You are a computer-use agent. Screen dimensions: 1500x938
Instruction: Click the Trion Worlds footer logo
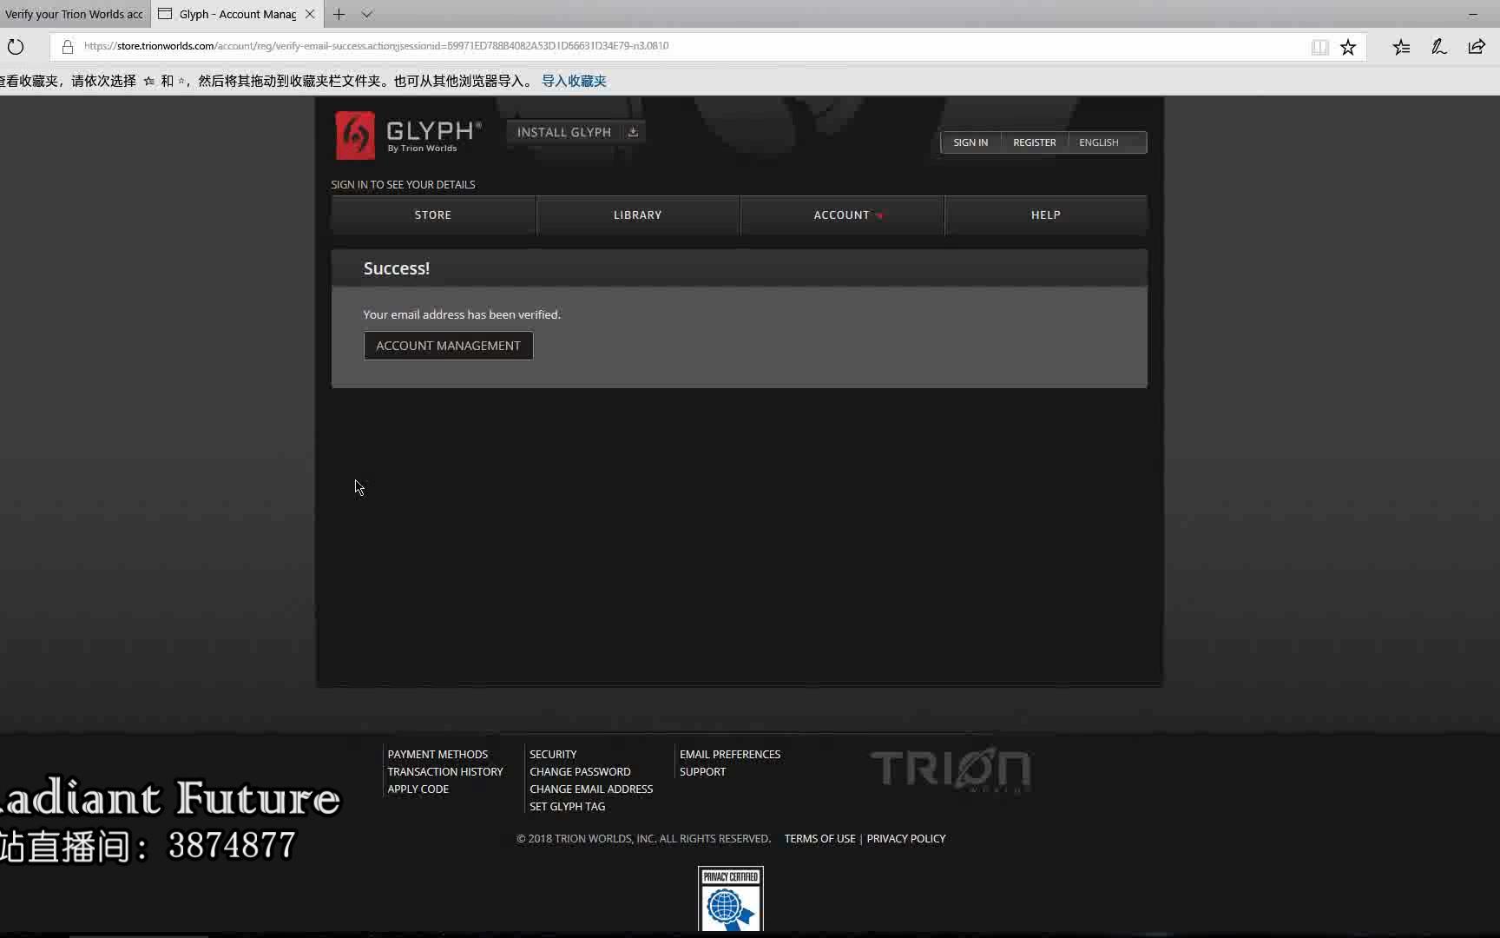[x=951, y=770]
